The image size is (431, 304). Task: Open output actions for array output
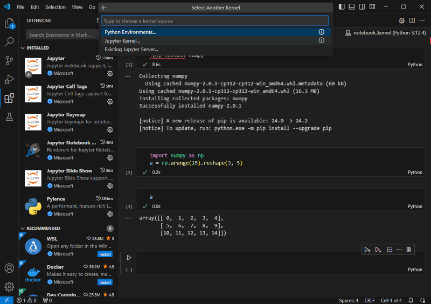128,218
